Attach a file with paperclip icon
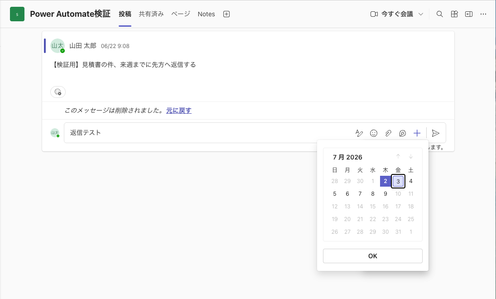 coord(388,133)
